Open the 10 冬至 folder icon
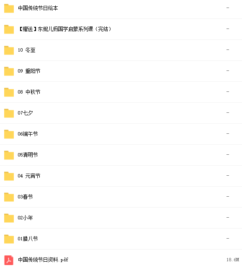Viewport: 242px width, 268px height. (x=9, y=50)
